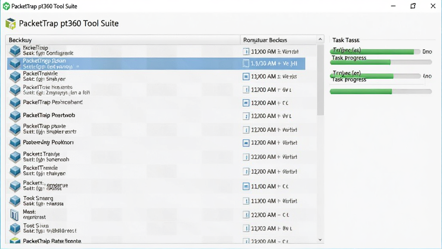Image resolution: width=442 pixels, height=249 pixels.
Task: Select the PackelTrencie entry name
Action: pyautogui.click(x=40, y=168)
